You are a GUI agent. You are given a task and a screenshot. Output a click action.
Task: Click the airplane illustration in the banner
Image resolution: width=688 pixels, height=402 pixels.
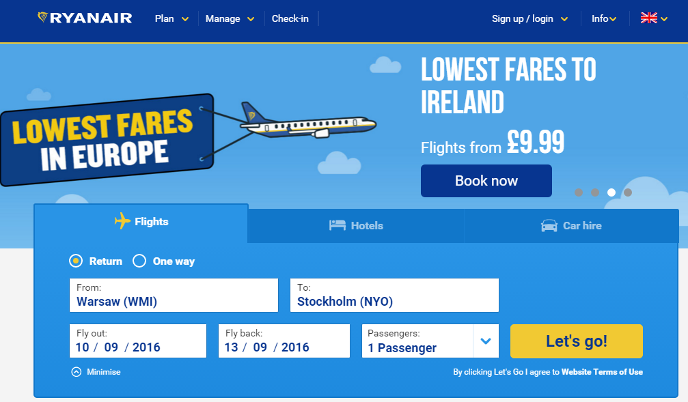[x=307, y=121]
